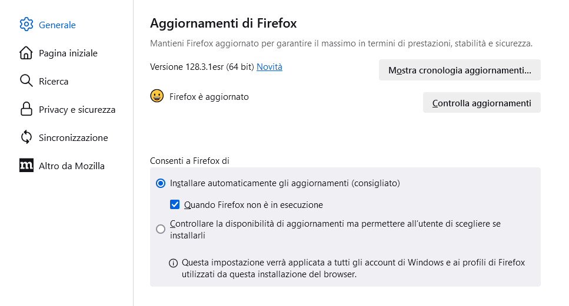This screenshot has height=306, width=569.
Task: Uncheck Quando Firefox non è in esecuzione
Action: (175, 205)
